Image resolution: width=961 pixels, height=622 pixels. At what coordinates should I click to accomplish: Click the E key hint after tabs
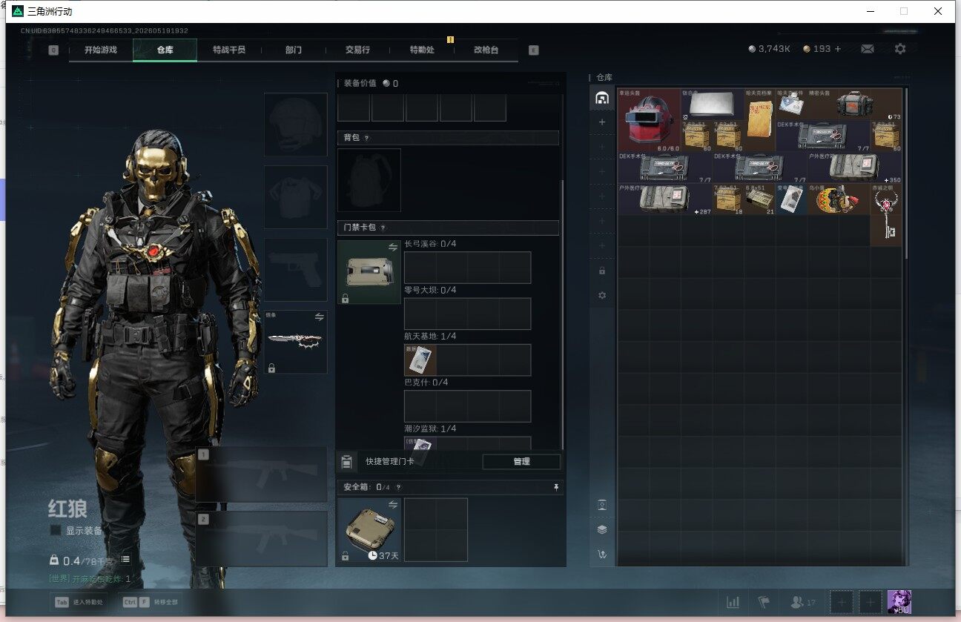tap(533, 50)
